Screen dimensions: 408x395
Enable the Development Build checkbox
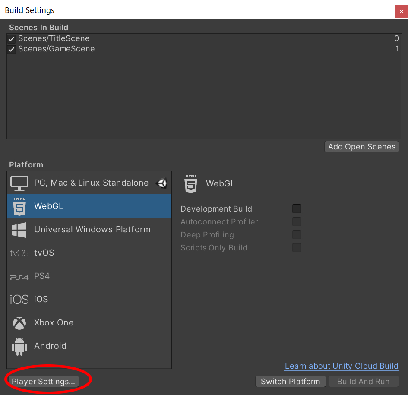click(x=297, y=209)
